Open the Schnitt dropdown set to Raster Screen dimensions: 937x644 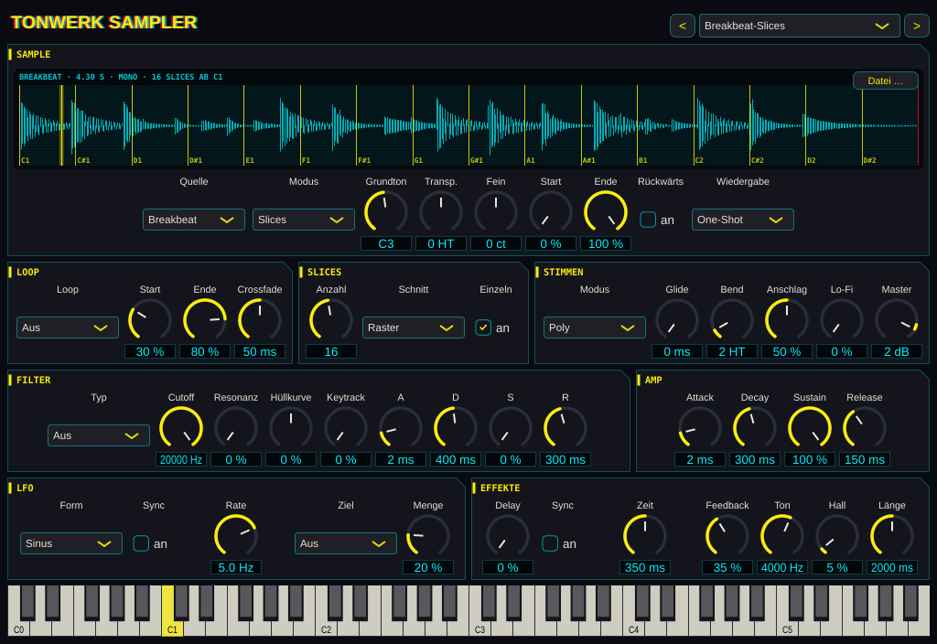(414, 327)
